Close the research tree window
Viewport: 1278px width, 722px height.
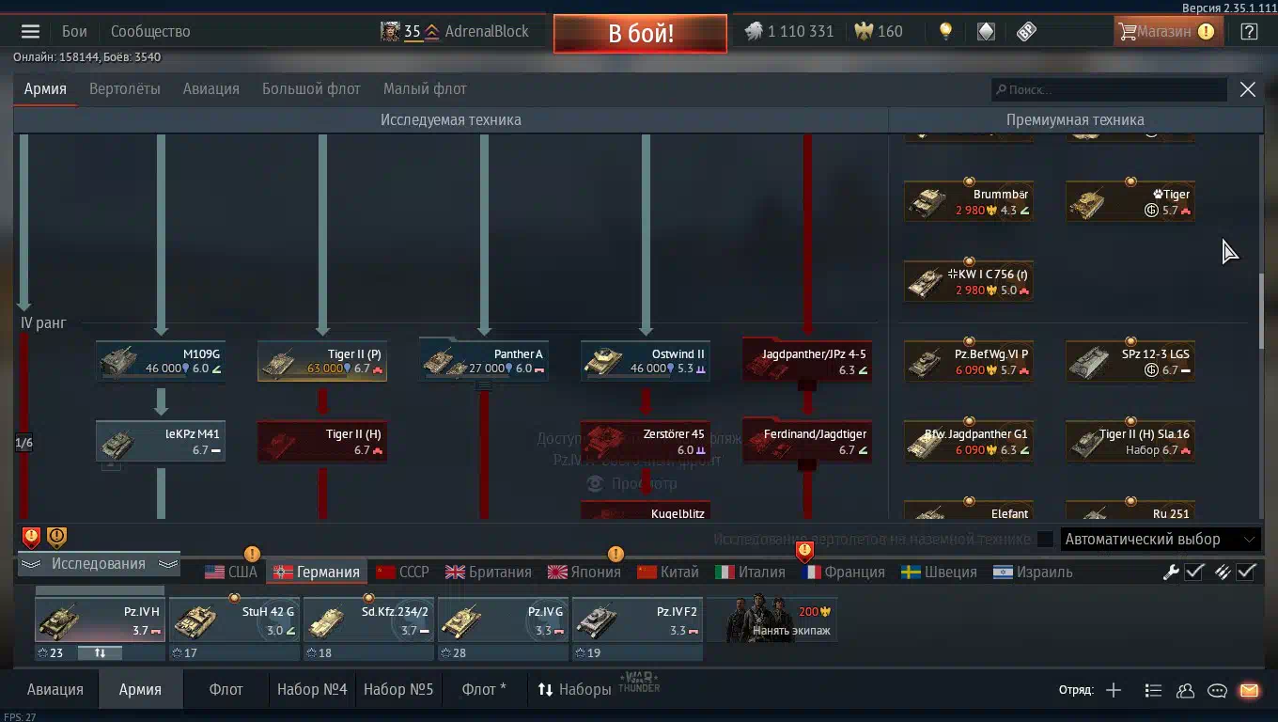pos(1248,89)
